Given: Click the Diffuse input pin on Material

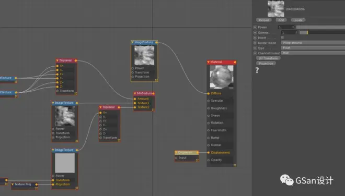Looking at the screenshot, I should tap(209, 93).
